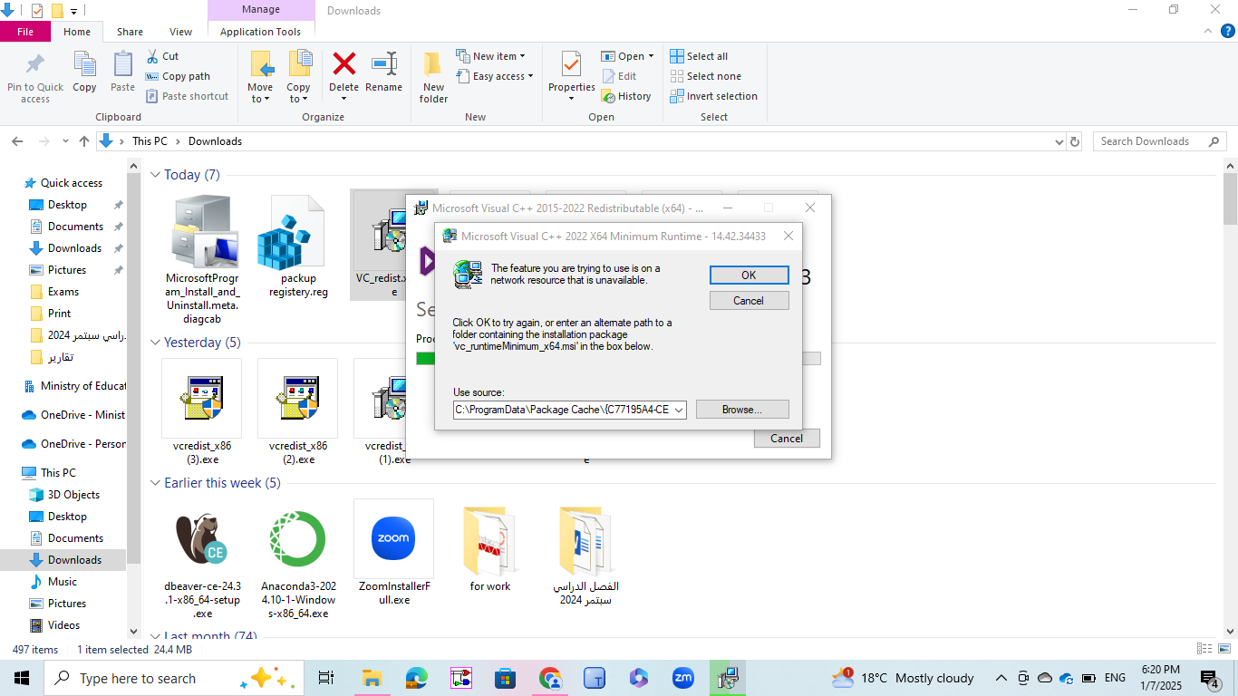Screen dimensions: 1238x696
Task: Select Paste shortcut command
Action: [187, 96]
